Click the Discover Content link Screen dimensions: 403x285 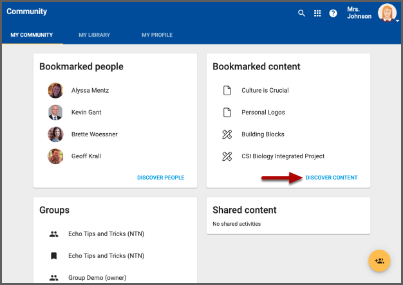[x=332, y=178]
